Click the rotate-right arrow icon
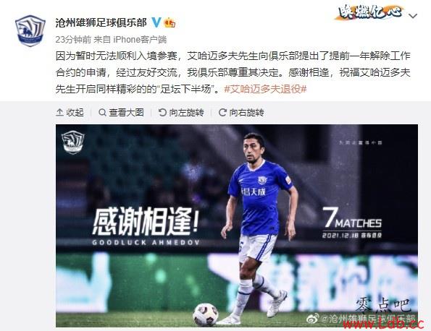The height and width of the screenshot is (331, 431). point(222,113)
